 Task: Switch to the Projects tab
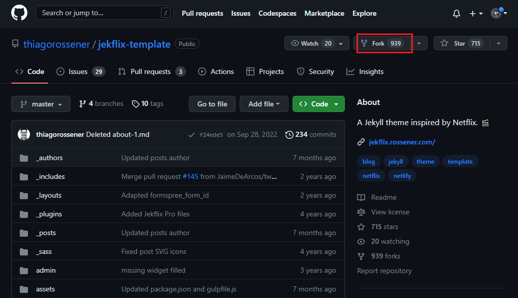pyautogui.click(x=265, y=71)
